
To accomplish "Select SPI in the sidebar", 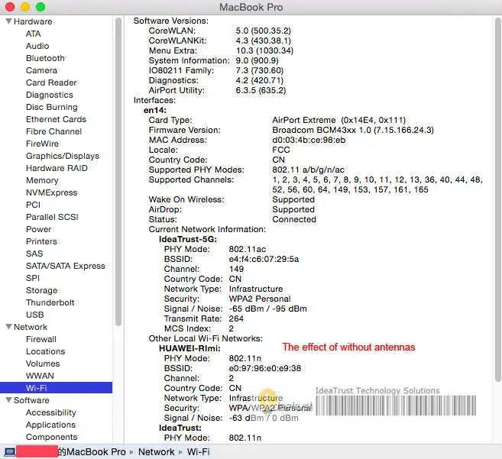I will pos(33,278).
